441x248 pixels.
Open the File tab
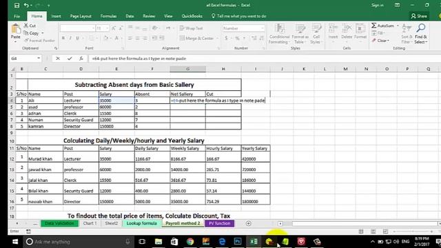(17, 17)
